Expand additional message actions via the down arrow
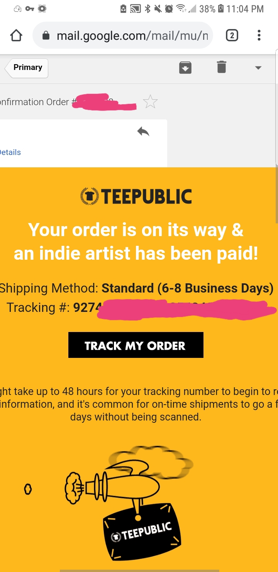278x572 pixels. pos(258,67)
